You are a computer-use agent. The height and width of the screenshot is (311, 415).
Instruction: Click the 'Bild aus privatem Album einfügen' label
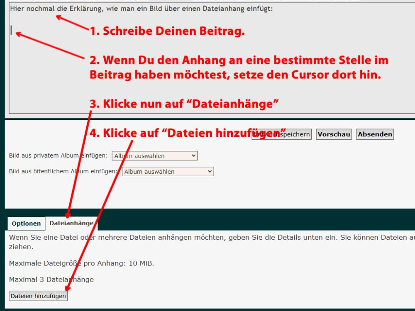[x=58, y=155]
